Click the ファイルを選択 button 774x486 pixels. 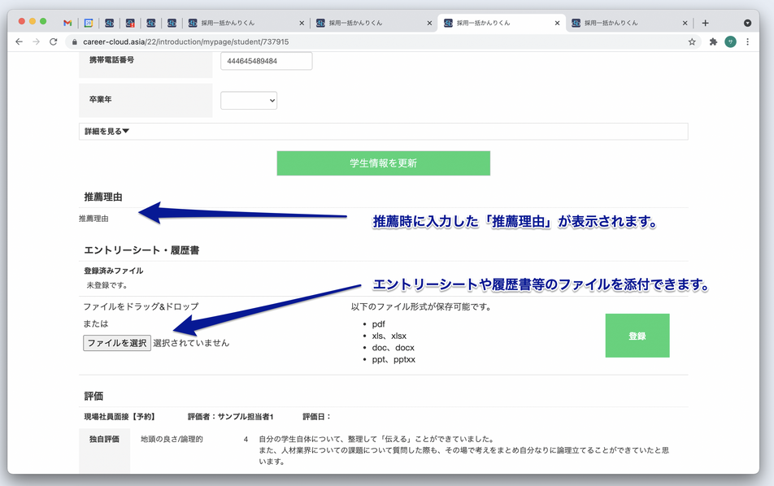click(x=116, y=342)
